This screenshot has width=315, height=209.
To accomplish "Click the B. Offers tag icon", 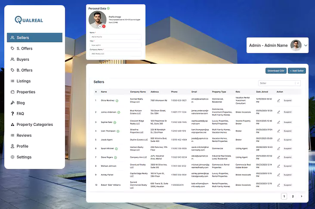I will coord(12,70).
